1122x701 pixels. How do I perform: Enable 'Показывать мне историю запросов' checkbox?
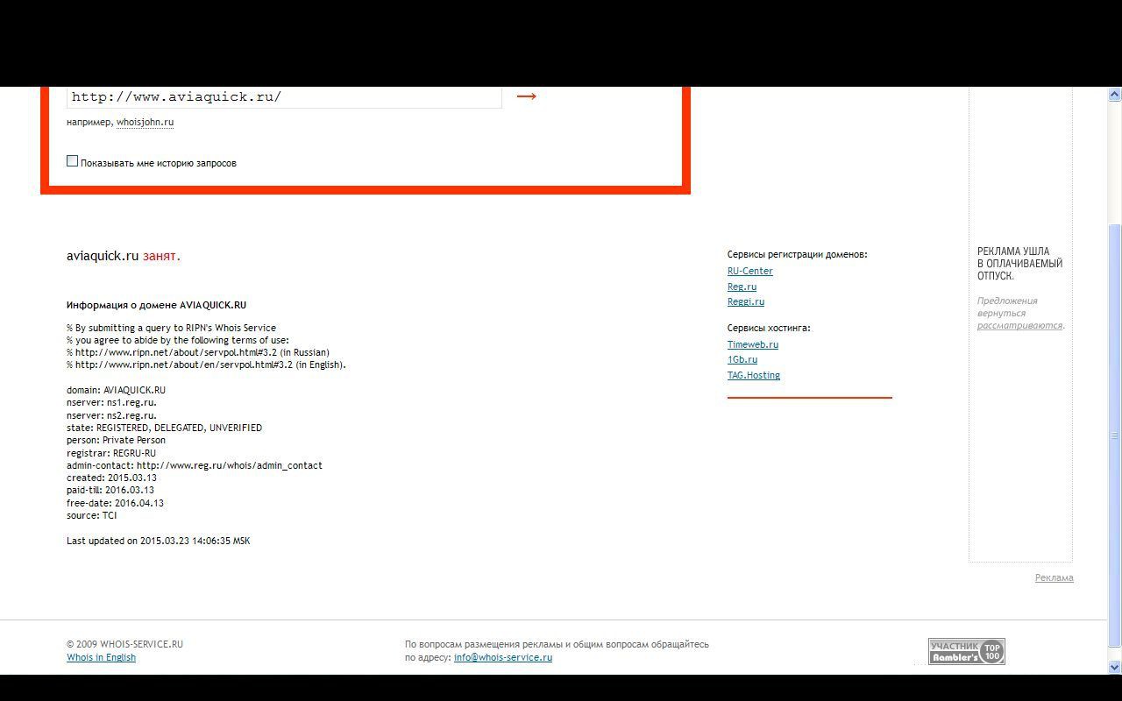(x=73, y=161)
